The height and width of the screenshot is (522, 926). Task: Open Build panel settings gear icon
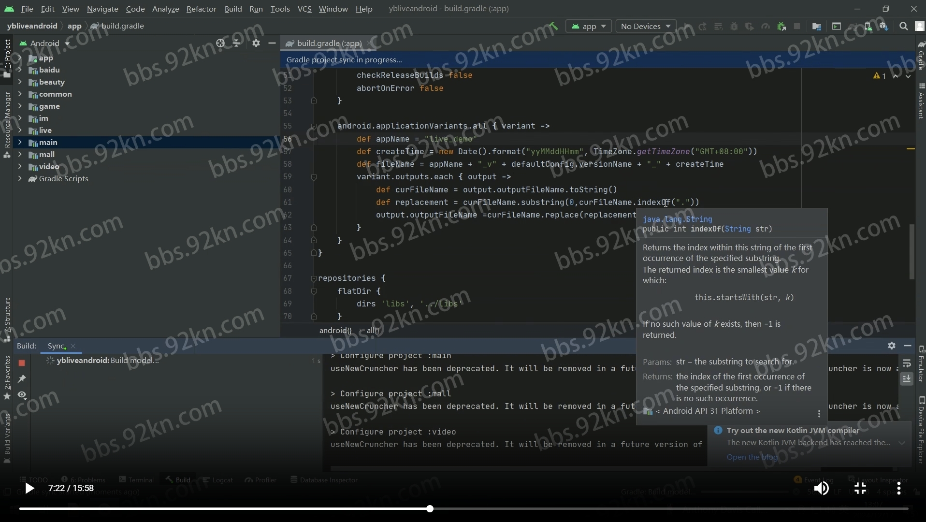pyautogui.click(x=892, y=346)
